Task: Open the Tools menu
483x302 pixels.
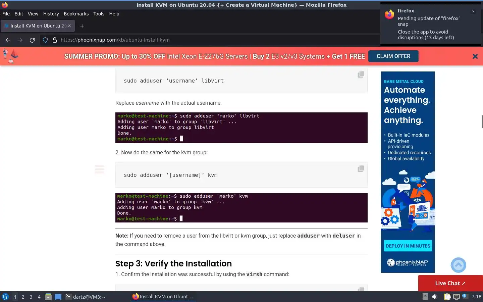Action: tap(99, 14)
